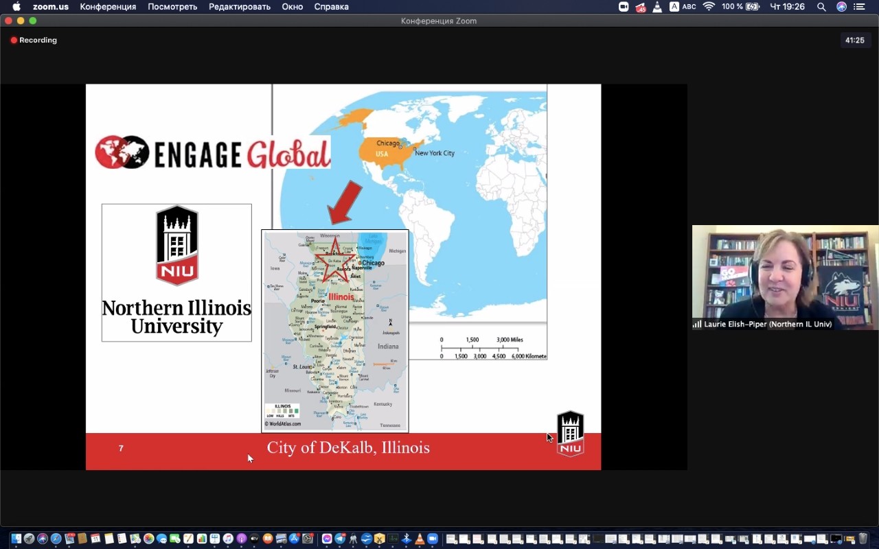The width and height of the screenshot is (879, 549).
Task: Open Spotlight search magnifier icon
Action: pos(821,7)
